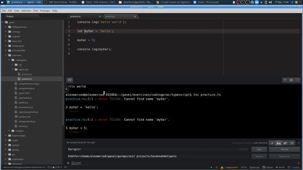Image resolution: width=303 pixels, height=170 pixels.
Task: Close the find and replace panel
Action: coord(299,143)
